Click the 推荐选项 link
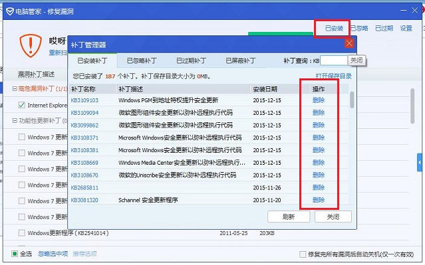 tap(85, 254)
